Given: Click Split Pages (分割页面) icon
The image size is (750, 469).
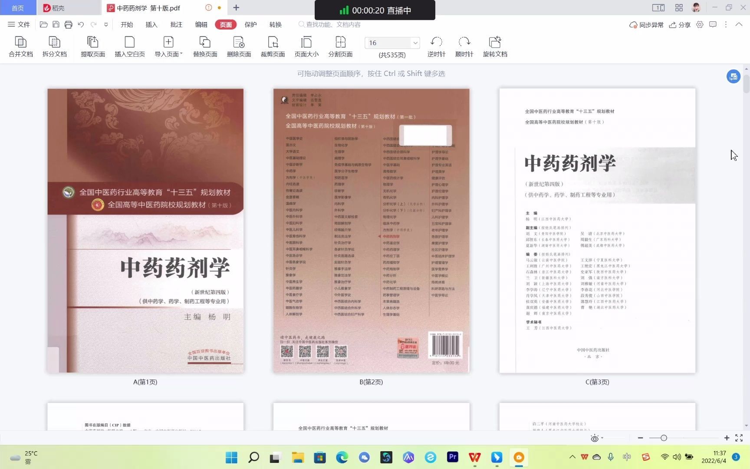Looking at the screenshot, I should (340, 46).
